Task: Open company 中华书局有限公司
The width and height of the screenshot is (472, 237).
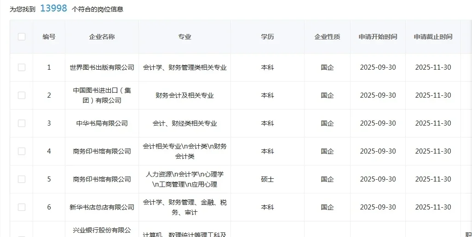Action: click(102, 123)
